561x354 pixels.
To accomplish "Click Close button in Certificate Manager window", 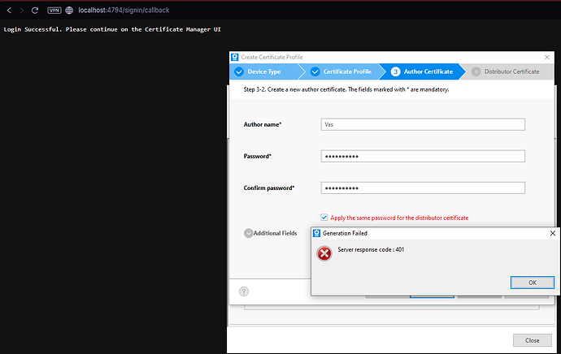I will 532,340.
